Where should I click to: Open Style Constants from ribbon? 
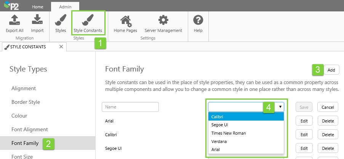(x=88, y=20)
